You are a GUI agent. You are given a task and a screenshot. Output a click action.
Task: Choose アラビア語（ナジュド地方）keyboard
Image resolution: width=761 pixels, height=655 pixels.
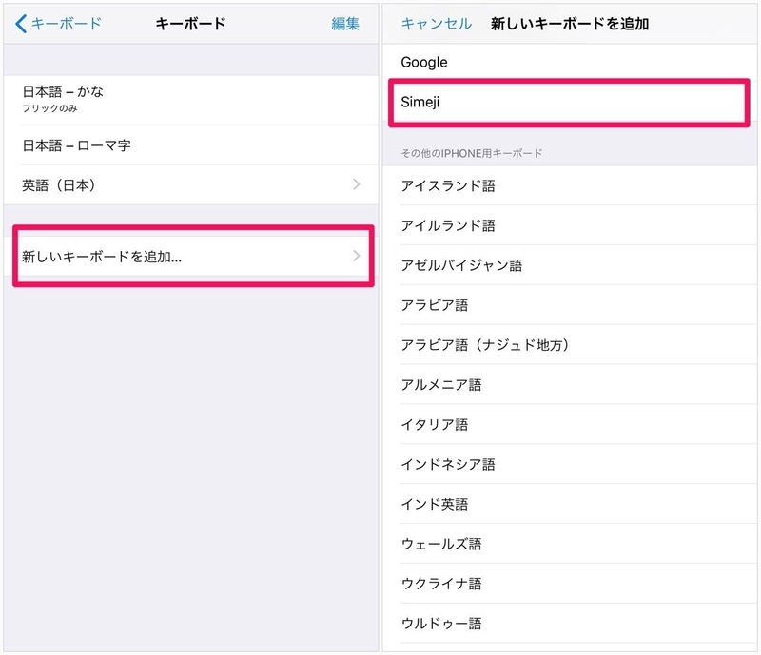coord(569,345)
